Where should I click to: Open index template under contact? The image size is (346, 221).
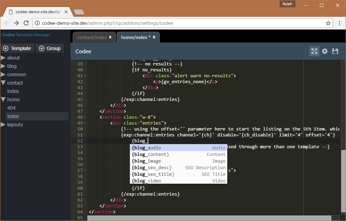point(13,91)
